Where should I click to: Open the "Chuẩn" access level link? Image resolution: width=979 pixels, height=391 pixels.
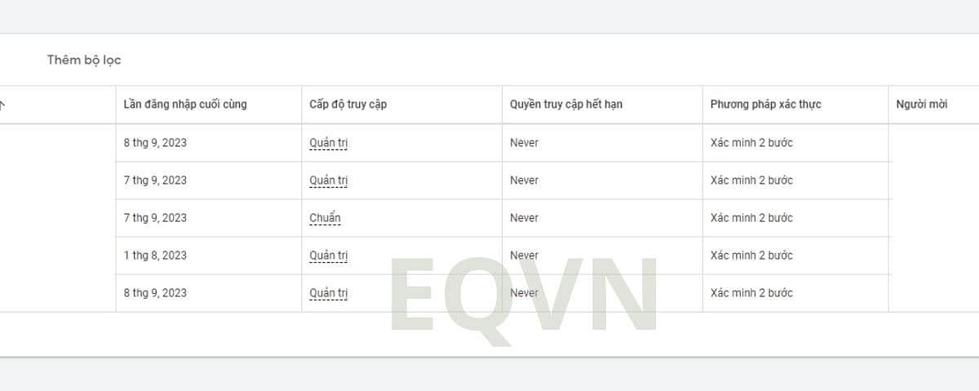tap(325, 218)
